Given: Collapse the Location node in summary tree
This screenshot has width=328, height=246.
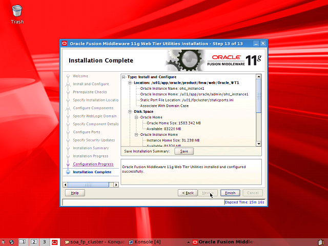Looking at the screenshot, I should 130,83.
